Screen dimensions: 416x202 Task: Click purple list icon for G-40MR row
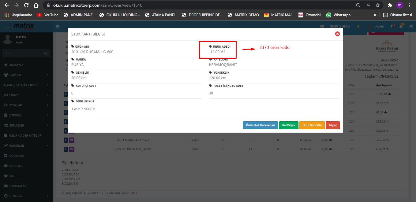point(71,149)
